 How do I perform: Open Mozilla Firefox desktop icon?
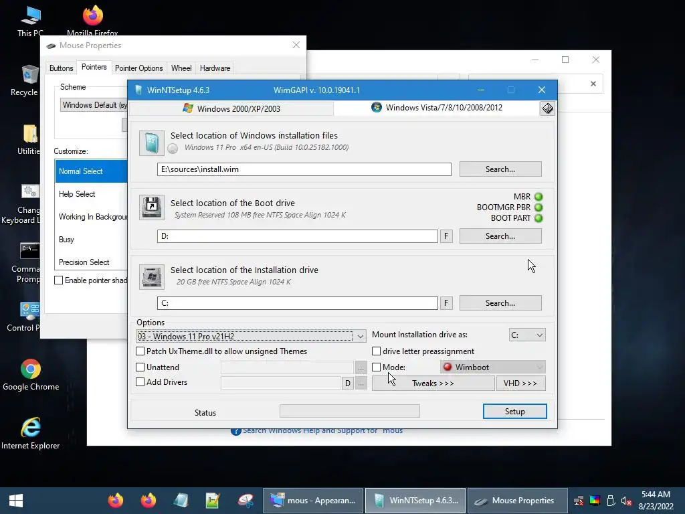[x=92, y=21]
